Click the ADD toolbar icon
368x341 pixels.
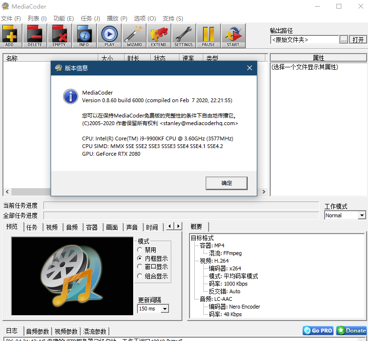tap(10, 36)
